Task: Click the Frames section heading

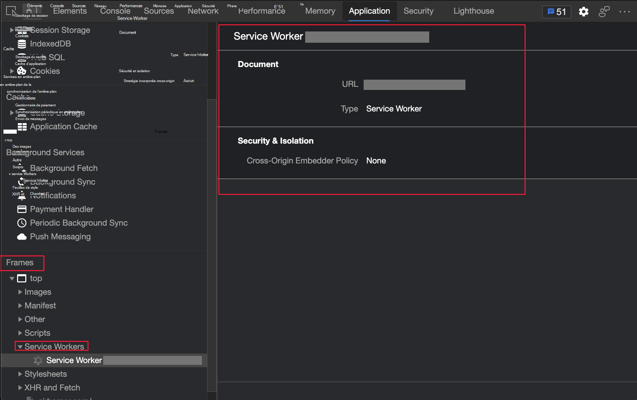Action: (x=20, y=263)
